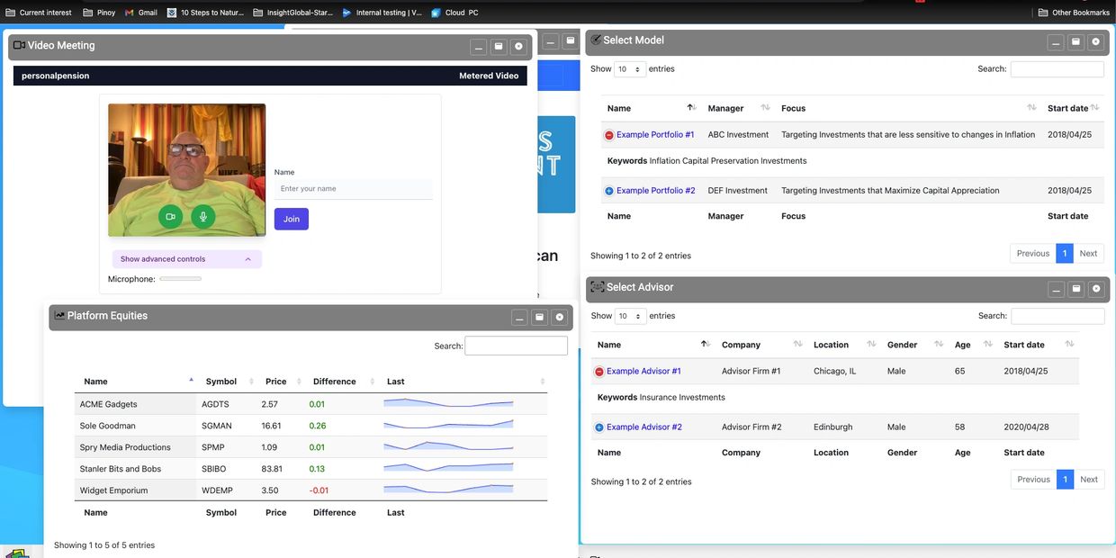Viewport: 1116px width, 558px height.
Task: Open the Gmail bookmark
Action: [140, 13]
